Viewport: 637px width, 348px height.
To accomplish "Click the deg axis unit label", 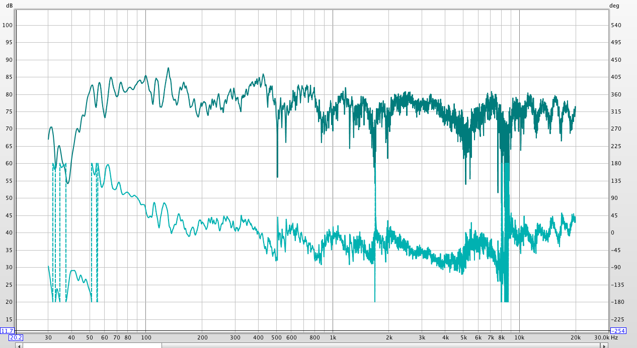I will point(614,6).
